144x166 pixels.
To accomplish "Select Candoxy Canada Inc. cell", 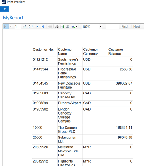I will pos(70,95).
